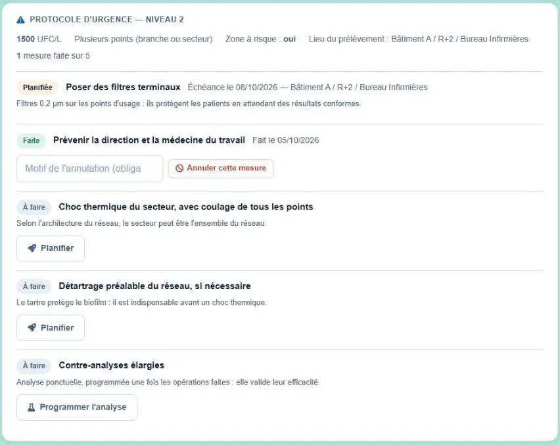Click the Analyse ponctuelle description line
560x445 pixels.
pyautogui.click(x=168, y=382)
